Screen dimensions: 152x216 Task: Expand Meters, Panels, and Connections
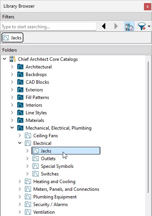pyautogui.click(x=20, y=189)
